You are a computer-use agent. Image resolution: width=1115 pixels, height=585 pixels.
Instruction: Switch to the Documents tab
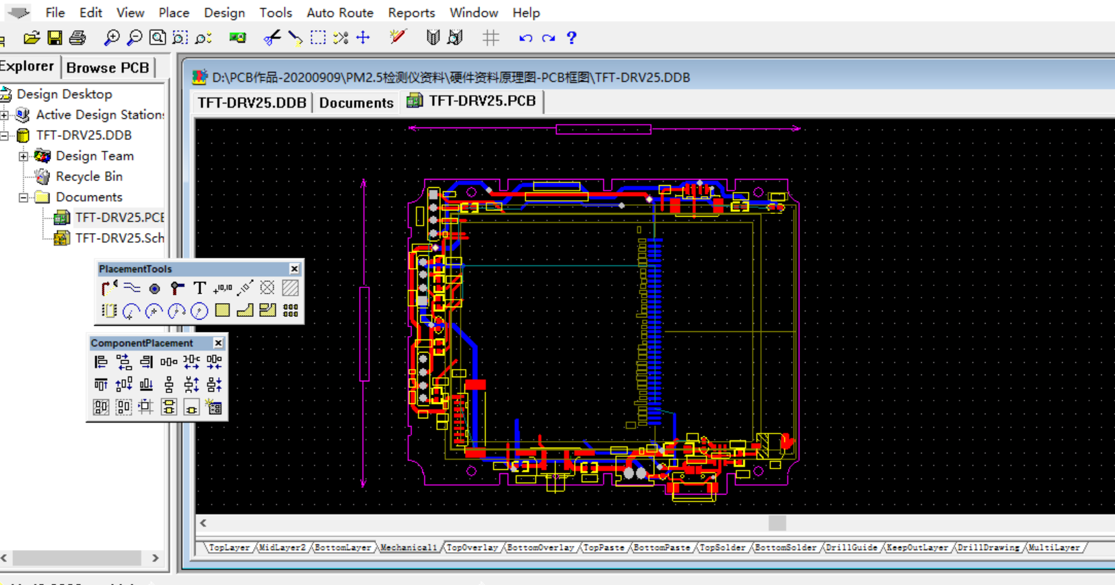356,103
